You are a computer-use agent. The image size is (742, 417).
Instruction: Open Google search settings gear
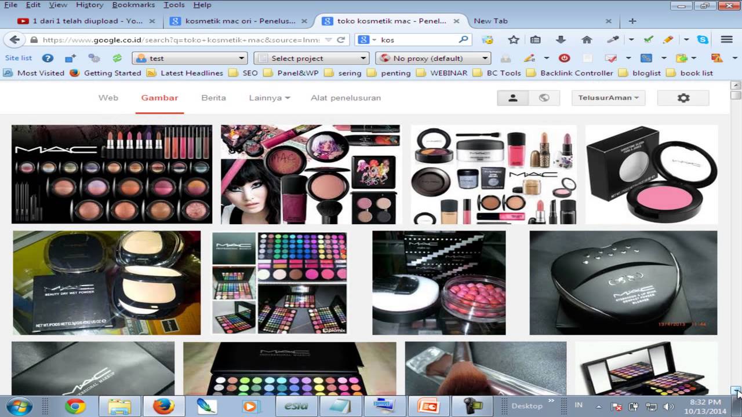pyautogui.click(x=683, y=98)
